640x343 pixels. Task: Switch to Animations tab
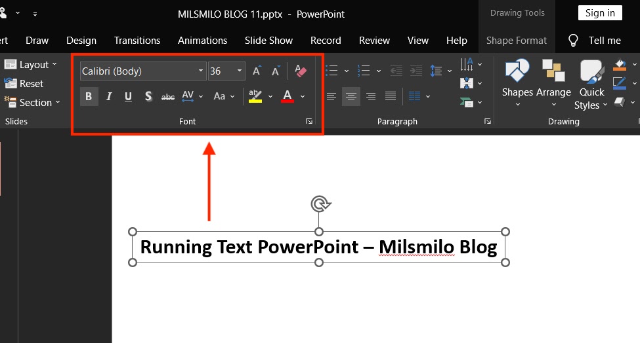[x=202, y=41]
